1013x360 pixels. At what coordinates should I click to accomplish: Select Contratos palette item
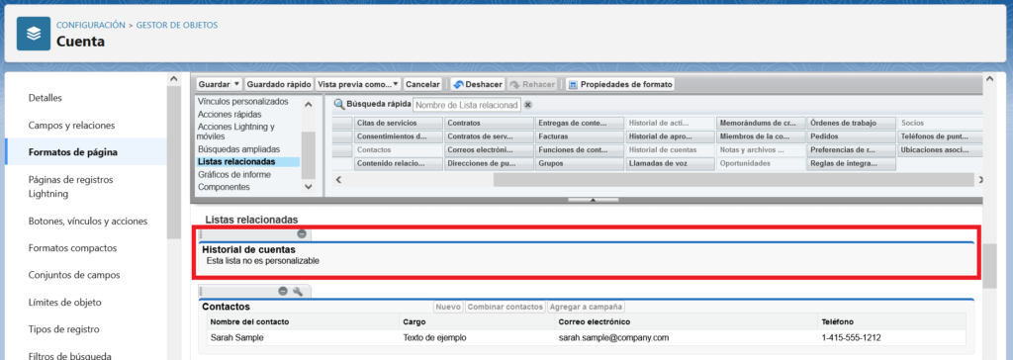[x=489, y=123]
